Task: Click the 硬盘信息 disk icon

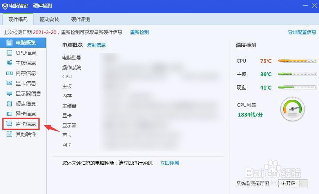Action: [x=9, y=104]
